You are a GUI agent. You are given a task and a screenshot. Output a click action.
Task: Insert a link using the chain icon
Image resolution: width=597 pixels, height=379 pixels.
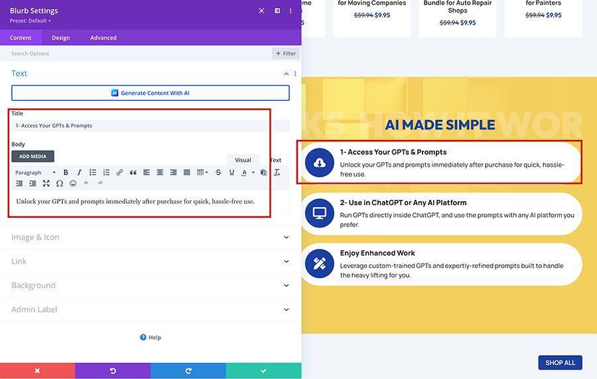tap(119, 173)
